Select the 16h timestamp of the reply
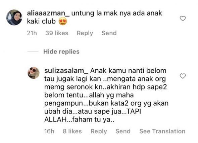This screenshot has width=198, height=143. (x=49, y=131)
